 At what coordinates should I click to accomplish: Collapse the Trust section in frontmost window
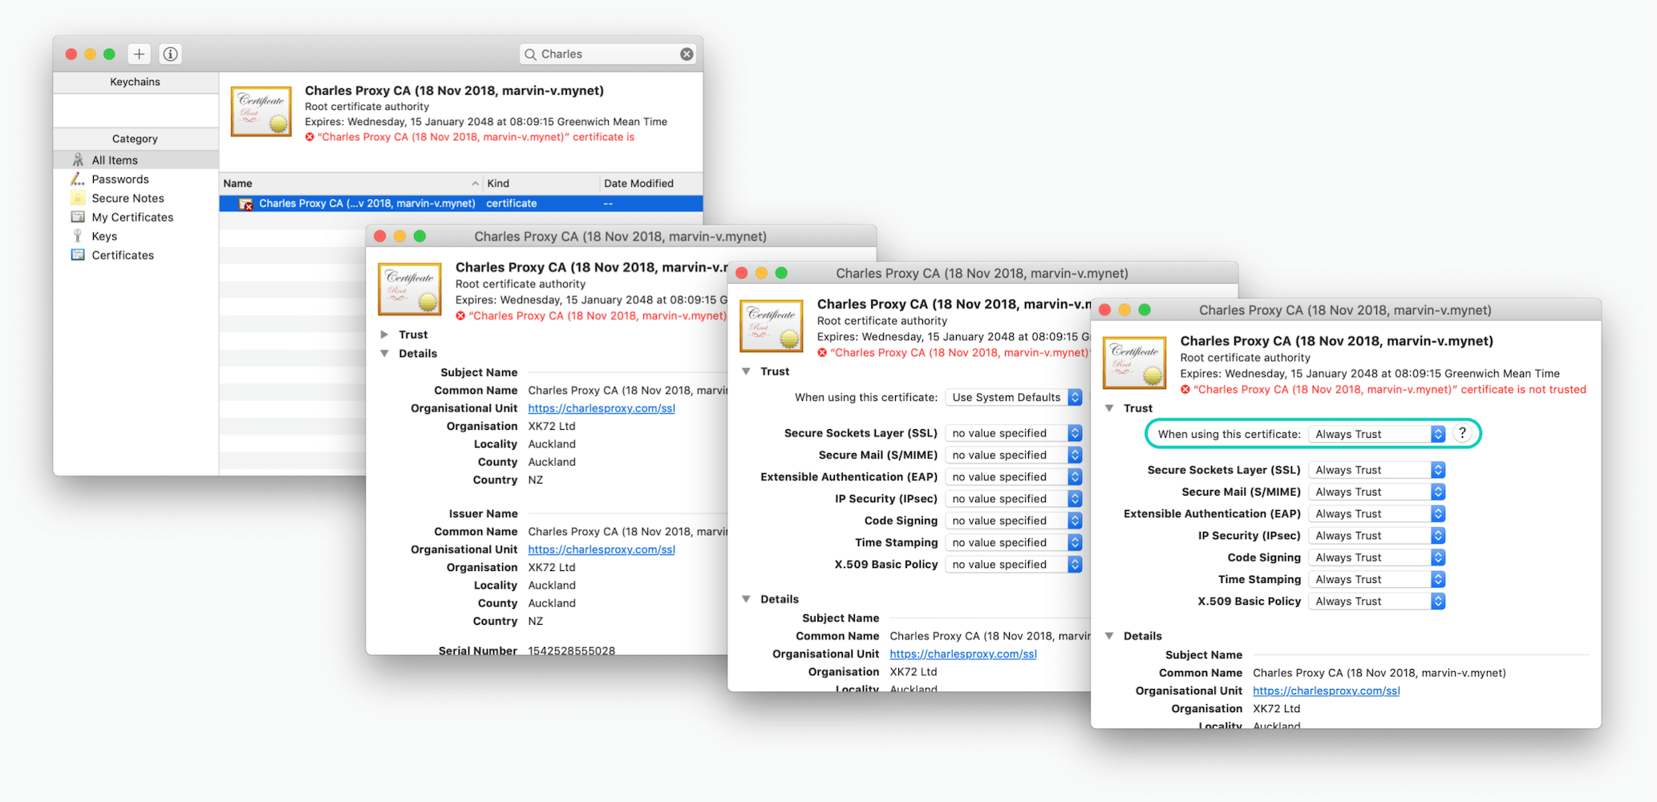(1109, 408)
